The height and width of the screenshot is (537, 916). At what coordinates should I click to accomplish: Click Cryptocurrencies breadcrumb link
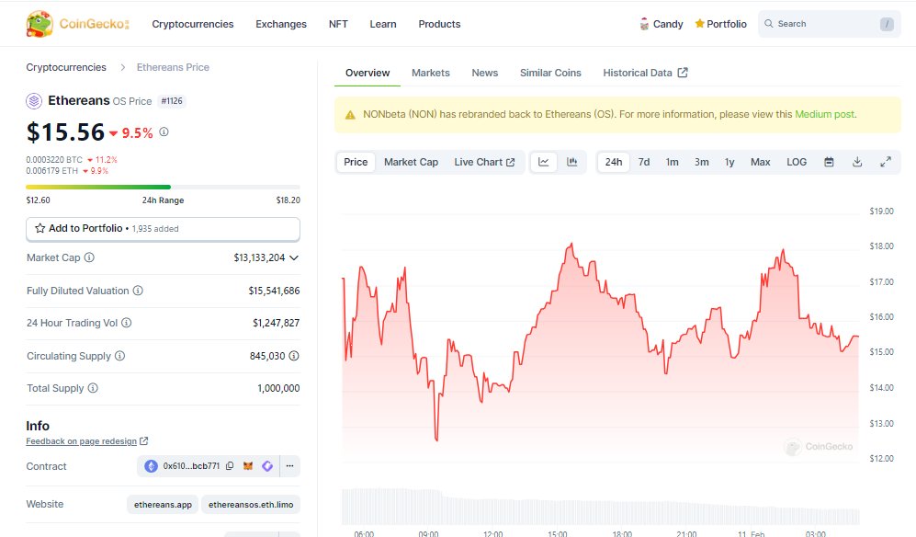click(66, 67)
